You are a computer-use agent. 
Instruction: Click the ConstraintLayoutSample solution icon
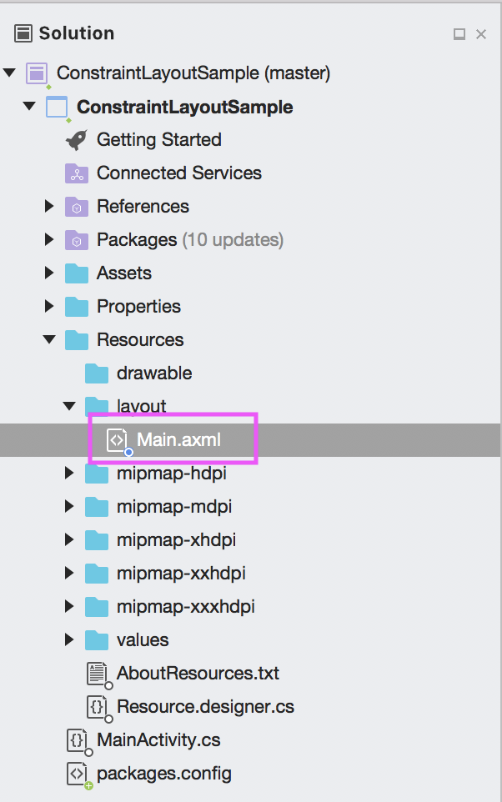(x=37, y=73)
